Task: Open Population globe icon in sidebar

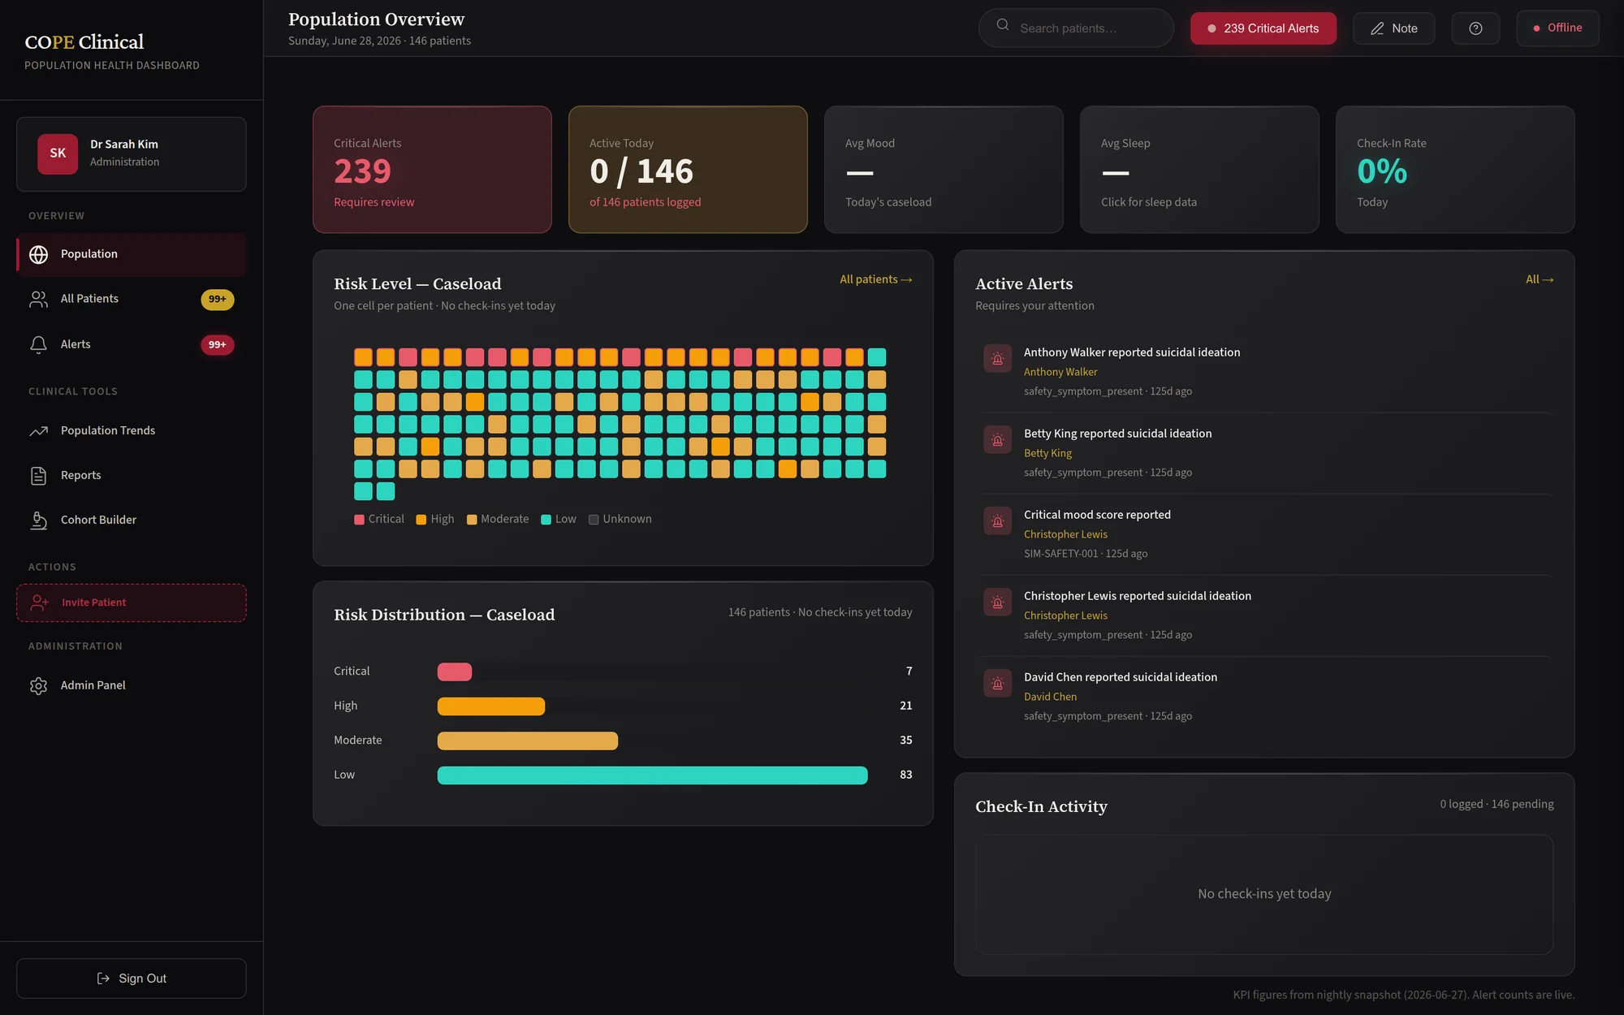Action: 38,254
